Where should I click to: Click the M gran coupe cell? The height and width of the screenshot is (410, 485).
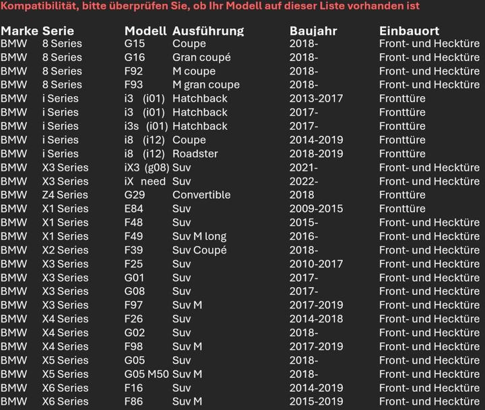(206, 85)
